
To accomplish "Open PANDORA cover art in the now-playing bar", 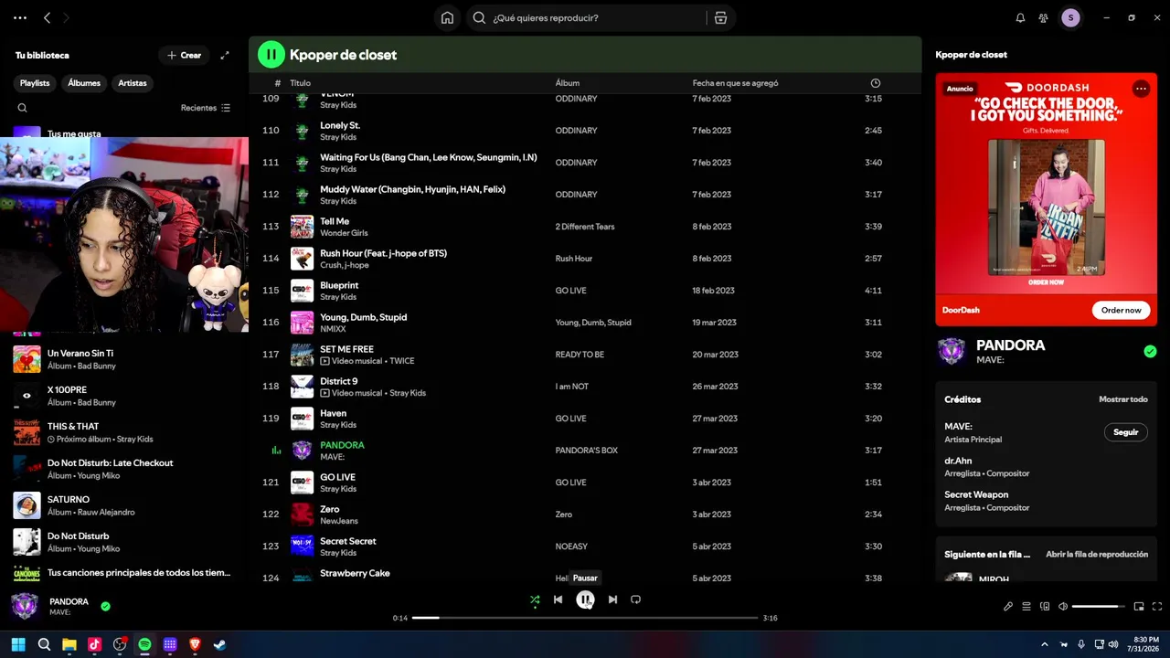I will click(x=25, y=606).
